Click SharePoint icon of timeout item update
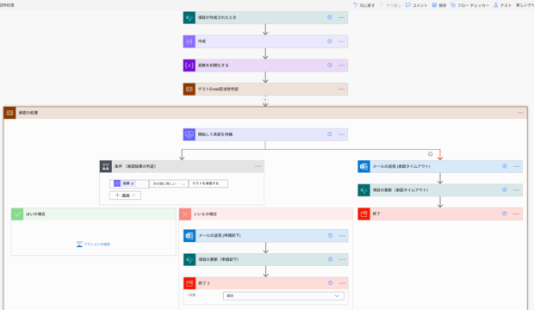534x310 pixels. 364,190
